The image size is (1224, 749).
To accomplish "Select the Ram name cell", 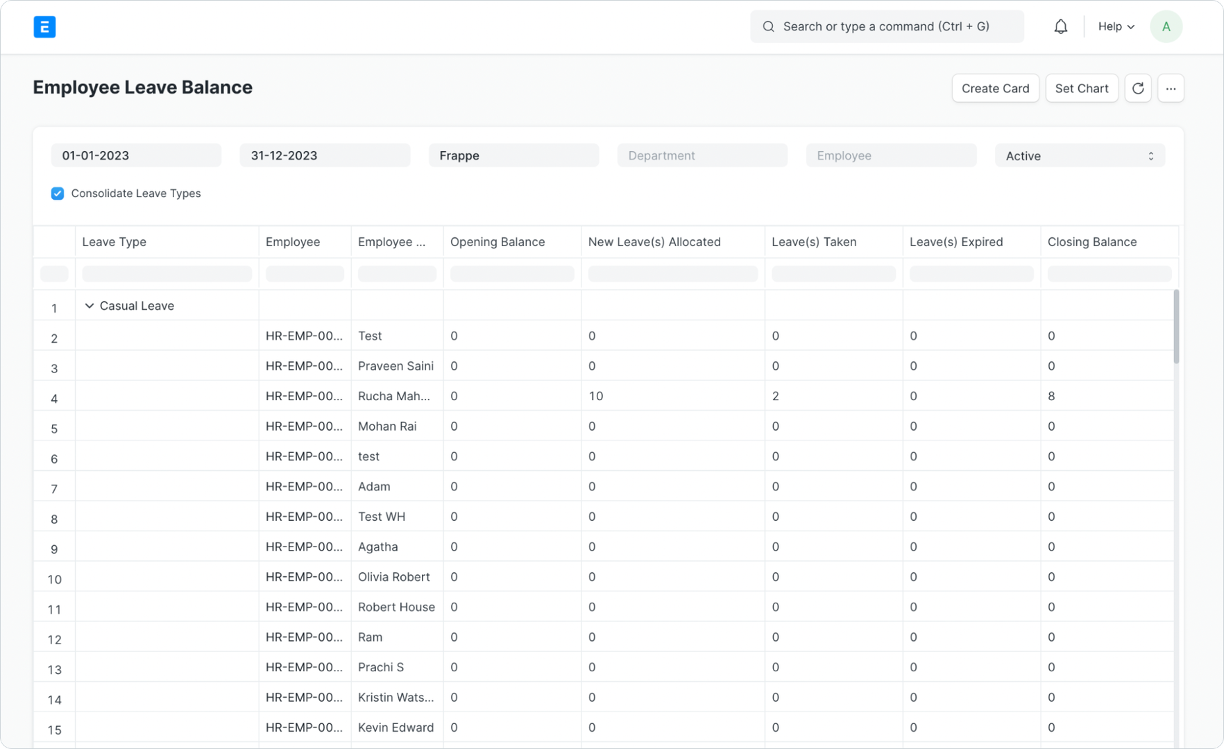I will click(x=397, y=637).
